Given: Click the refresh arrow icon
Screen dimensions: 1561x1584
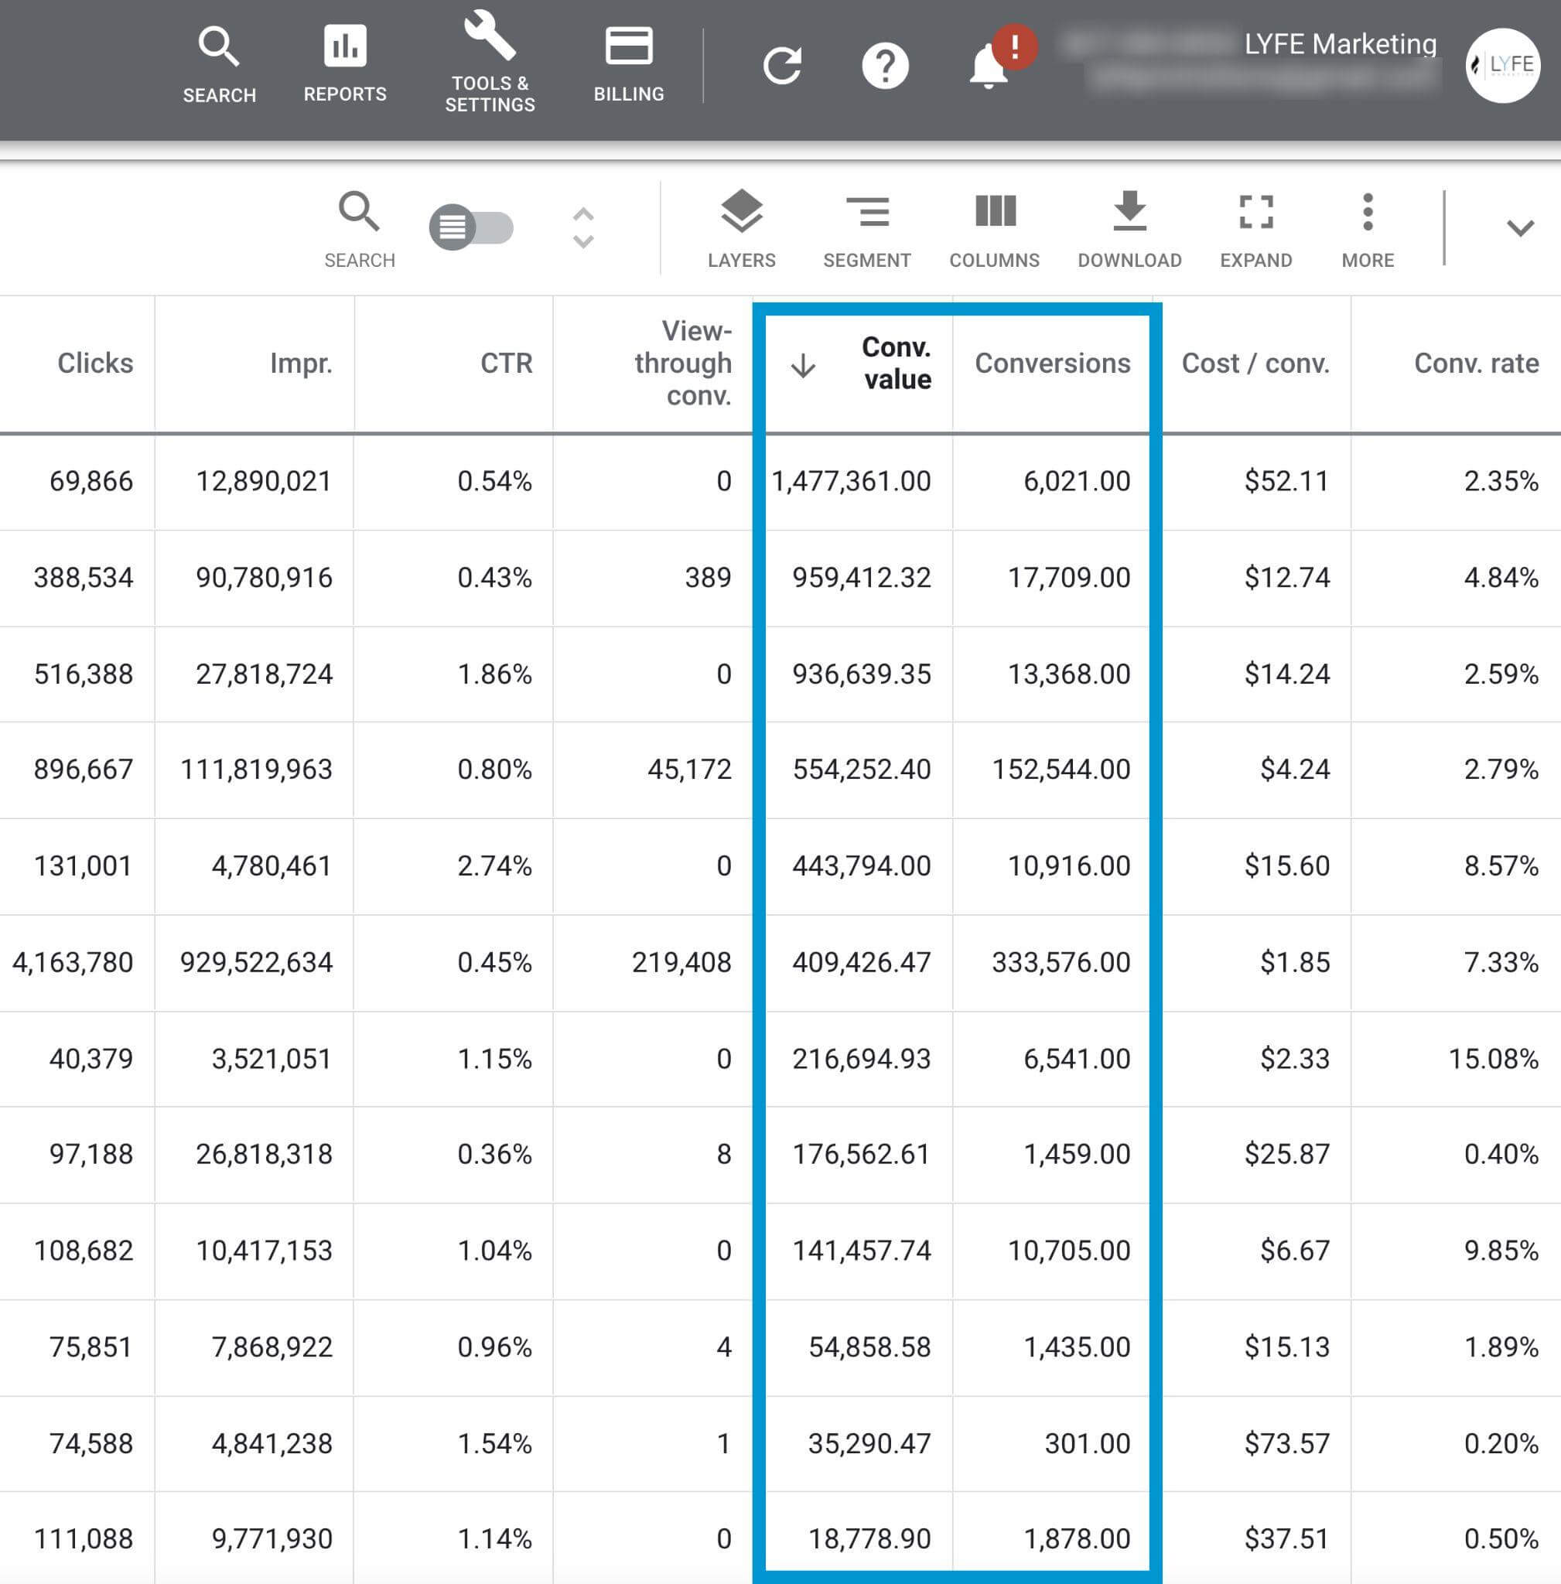Looking at the screenshot, I should coord(782,67).
